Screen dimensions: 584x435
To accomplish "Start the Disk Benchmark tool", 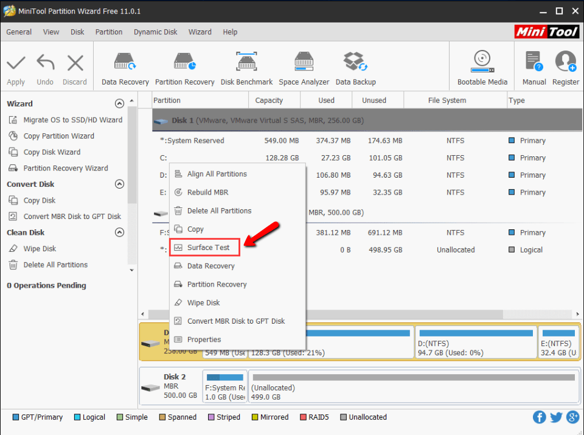I will coord(246,66).
